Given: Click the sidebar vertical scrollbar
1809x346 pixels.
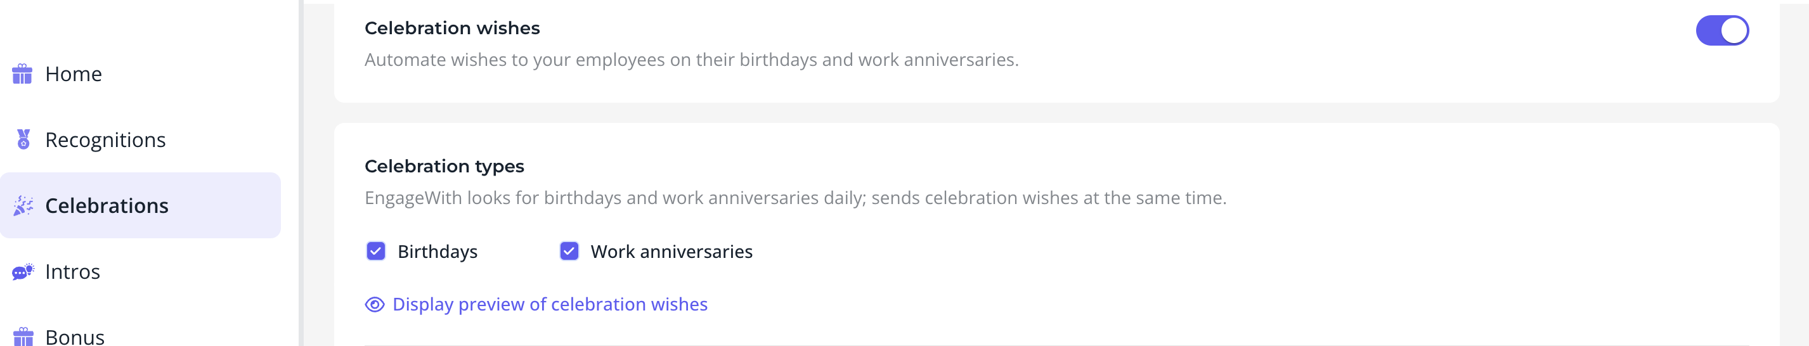Looking at the screenshot, I should click(x=301, y=172).
